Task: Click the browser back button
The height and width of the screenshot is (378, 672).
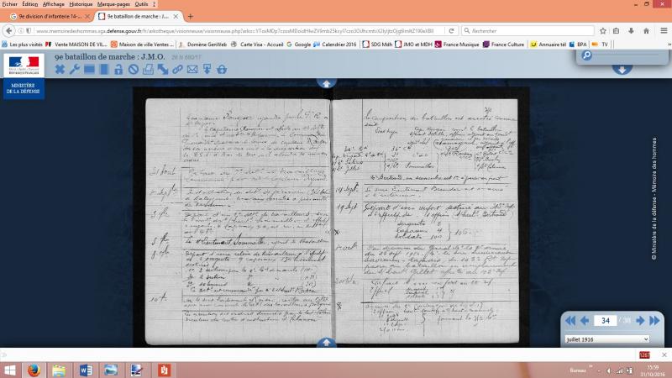Action: click(9, 31)
